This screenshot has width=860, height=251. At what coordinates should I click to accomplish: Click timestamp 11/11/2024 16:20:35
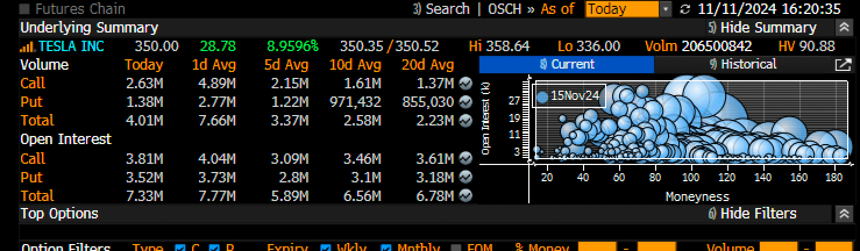(770, 9)
